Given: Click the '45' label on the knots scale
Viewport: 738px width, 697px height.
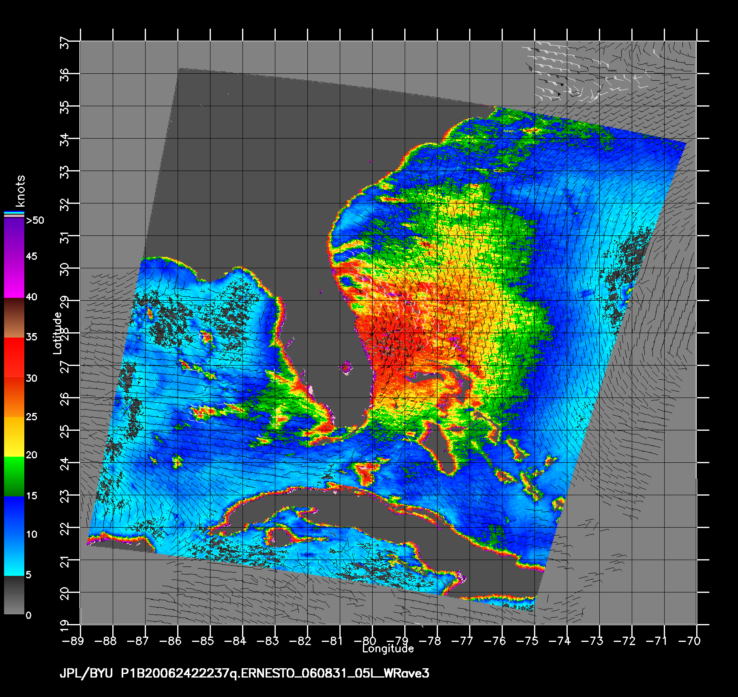Looking at the screenshot, I should tap(32, 256).
